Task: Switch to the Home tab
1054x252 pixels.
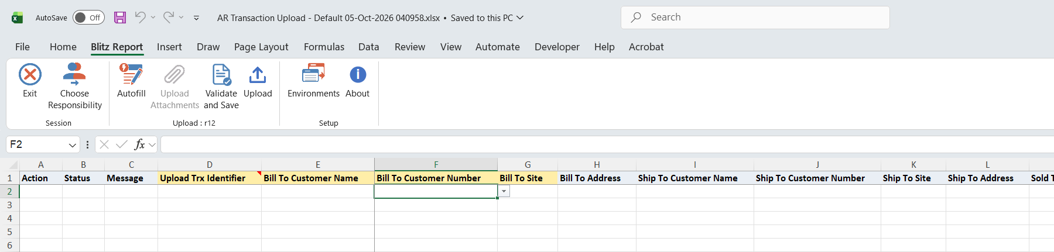Action: pyautogui.click(x=63, y=47)
